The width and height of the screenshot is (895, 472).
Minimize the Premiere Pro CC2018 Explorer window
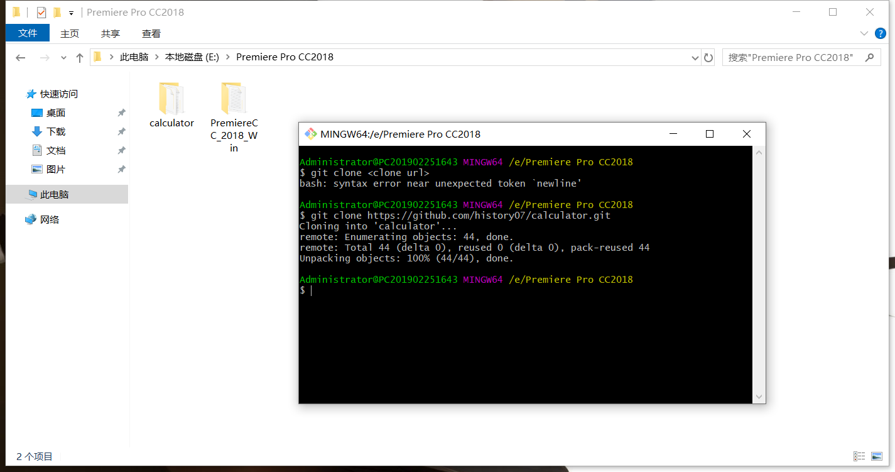pyautogui.click(x=796, y=12)
